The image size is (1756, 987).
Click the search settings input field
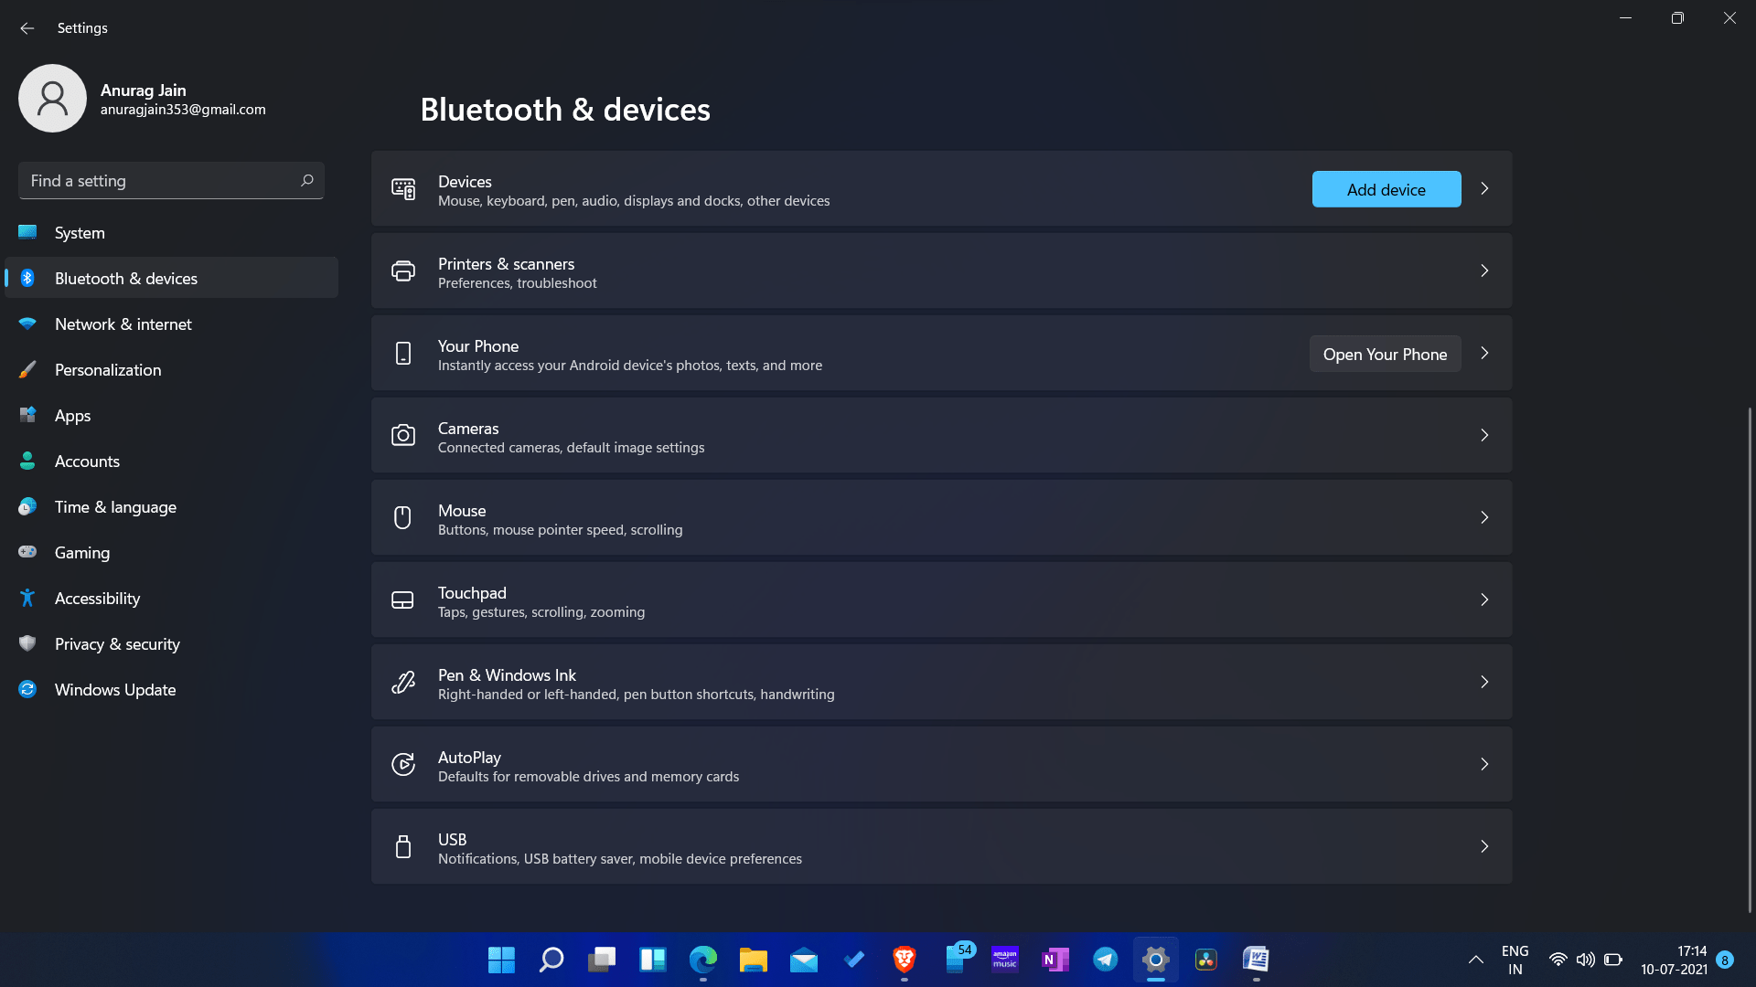tap(171, 179)
